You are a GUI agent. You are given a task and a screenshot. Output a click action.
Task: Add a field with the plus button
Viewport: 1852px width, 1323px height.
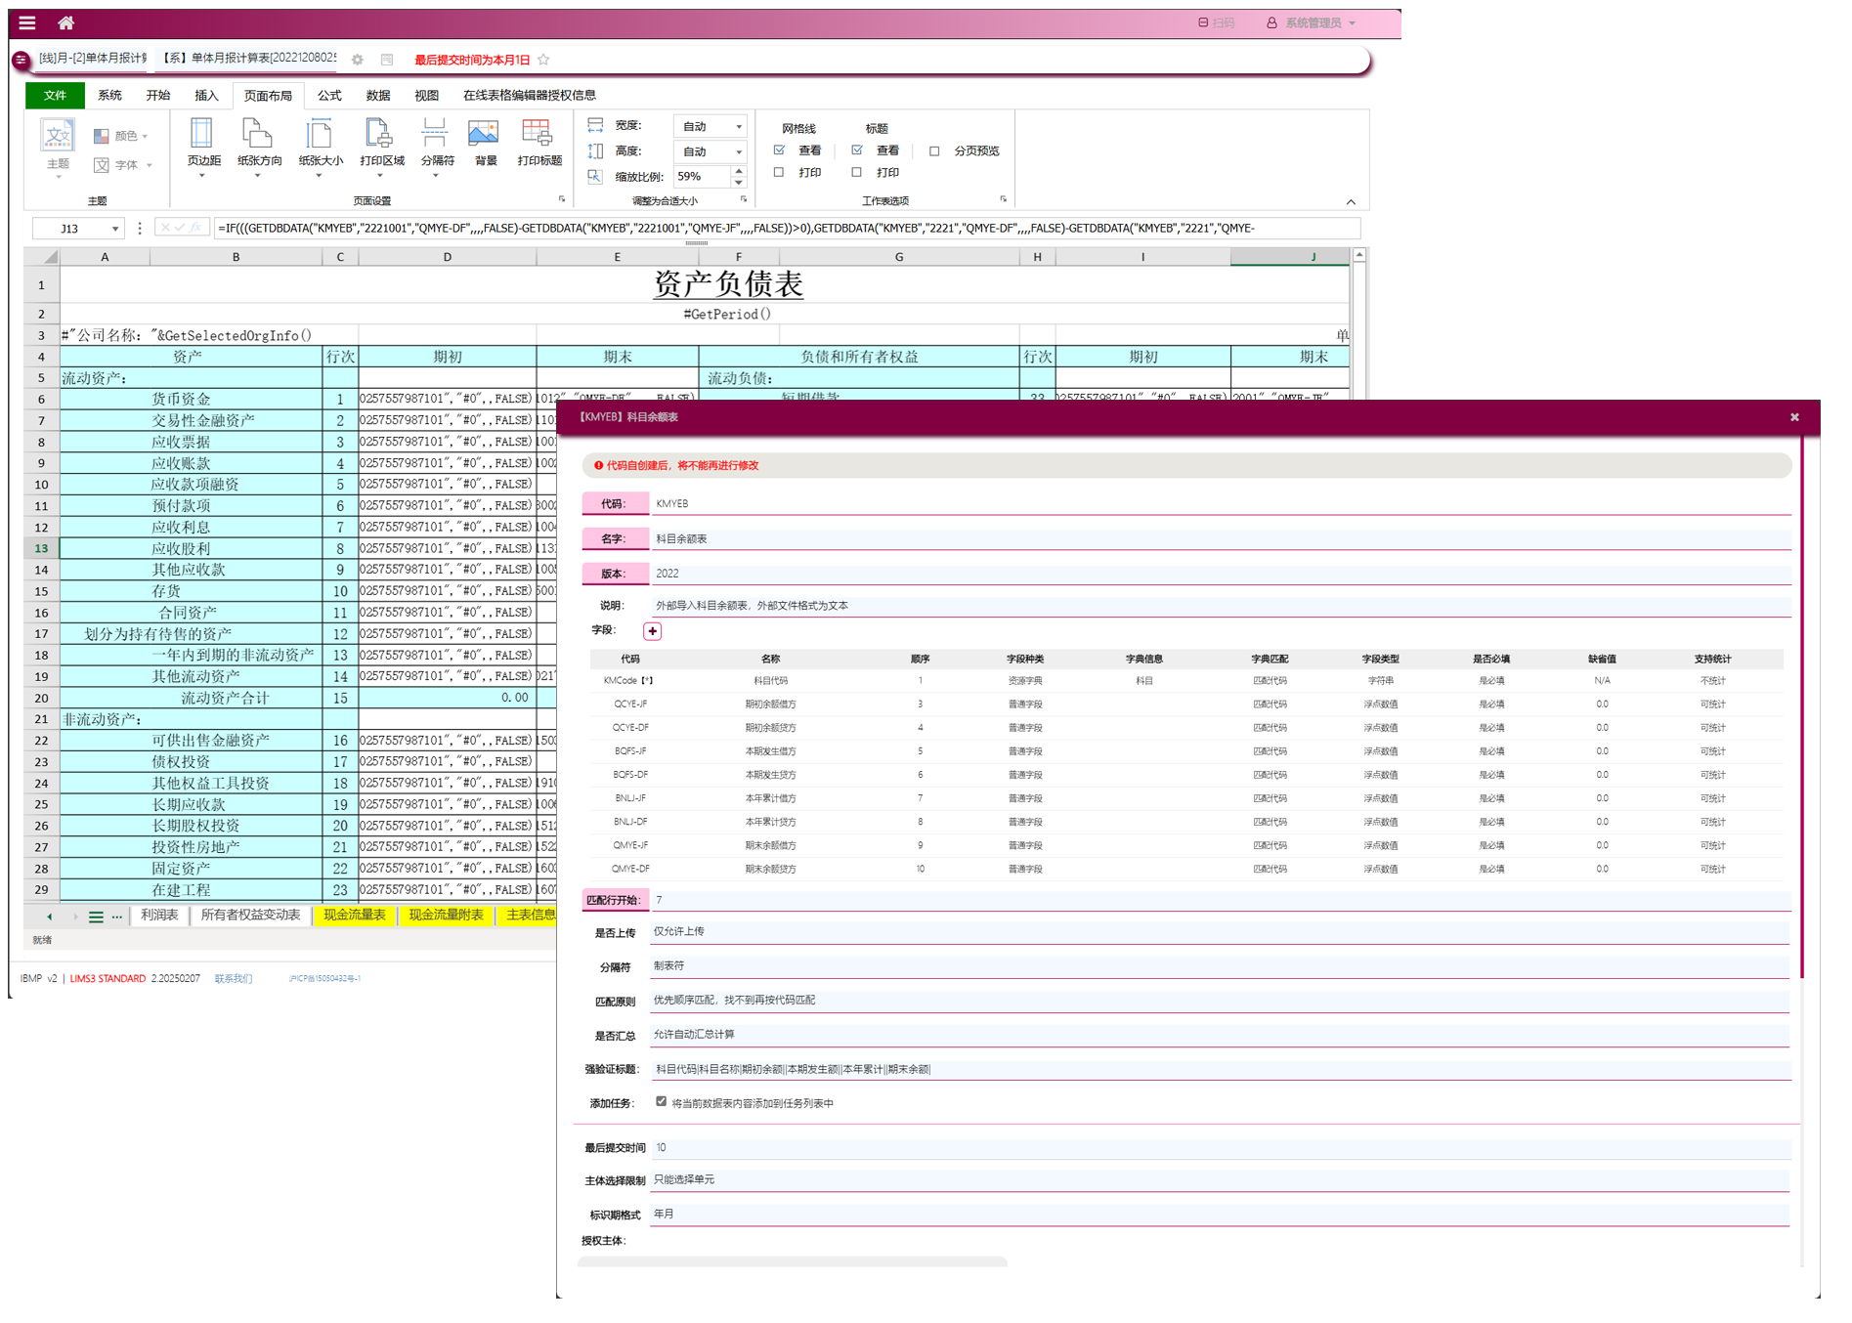[x=652, y=631]
